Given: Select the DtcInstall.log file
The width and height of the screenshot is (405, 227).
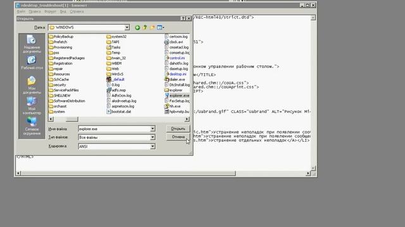Looking at the screenshot, I should pyautogui.click(x=177, y=85).
